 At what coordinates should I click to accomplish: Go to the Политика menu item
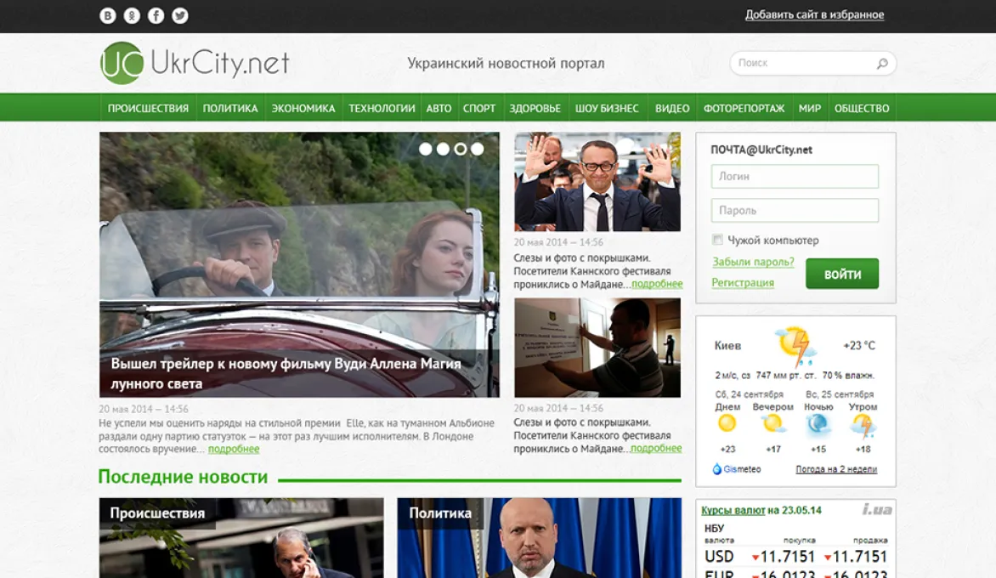(x=230, y=109)
